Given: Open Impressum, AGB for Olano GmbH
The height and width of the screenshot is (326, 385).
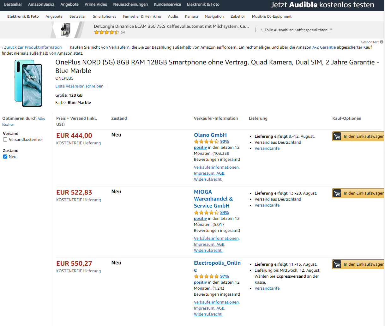Looking at the screenshot, I should pos(209,173).
